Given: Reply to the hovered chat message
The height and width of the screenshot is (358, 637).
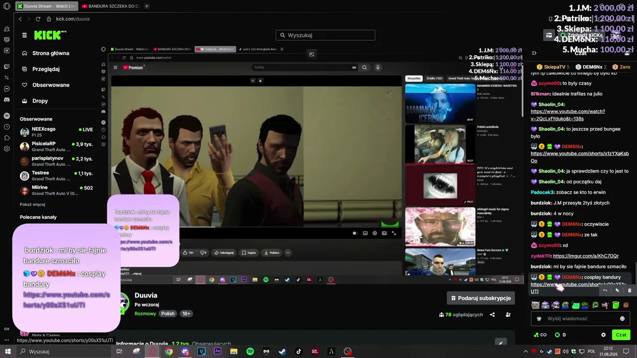Looking at the screenshot, I should [605, 290].
